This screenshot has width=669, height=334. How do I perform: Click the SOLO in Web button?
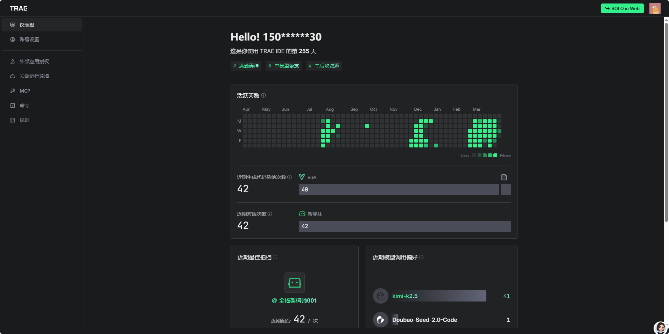pyautogui.click(x=622, y=8)
